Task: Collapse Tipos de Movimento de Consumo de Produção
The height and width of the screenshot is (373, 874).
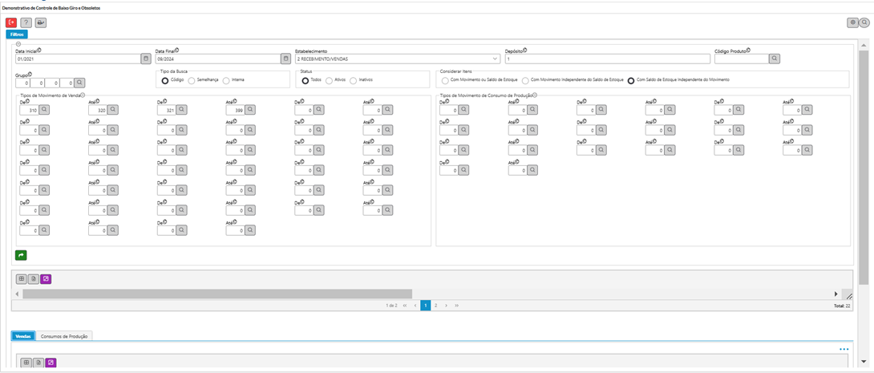Action: [x=535, y=95]
